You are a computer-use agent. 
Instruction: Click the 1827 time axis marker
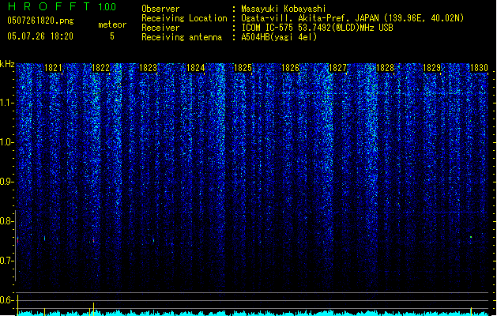point(338,68)
